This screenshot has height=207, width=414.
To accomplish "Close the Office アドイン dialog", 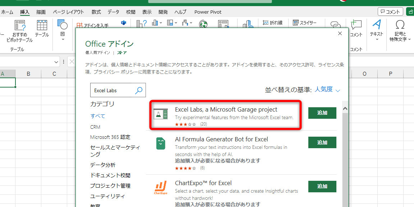I will click(340, 33).
